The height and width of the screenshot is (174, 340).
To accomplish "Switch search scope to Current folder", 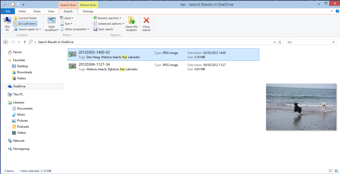I will click(25, 18).
